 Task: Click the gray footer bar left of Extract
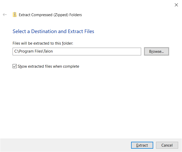pyautogui.click(x=66, y=145)
